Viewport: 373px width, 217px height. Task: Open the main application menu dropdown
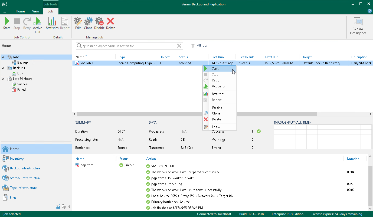pos(5,11)
